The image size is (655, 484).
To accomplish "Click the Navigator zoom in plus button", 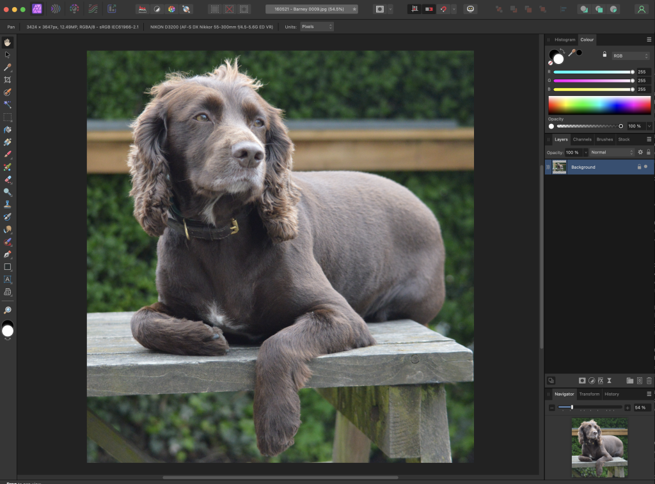I will pyautogui.click(x=627, y=407).
